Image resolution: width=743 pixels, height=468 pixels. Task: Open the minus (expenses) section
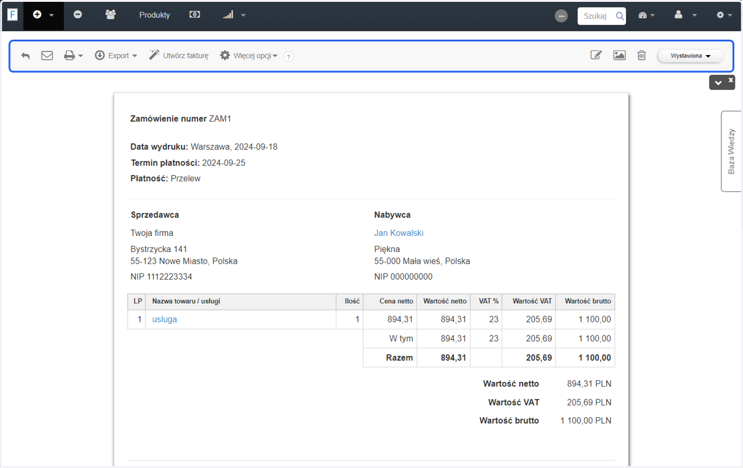tap(78, 15)
